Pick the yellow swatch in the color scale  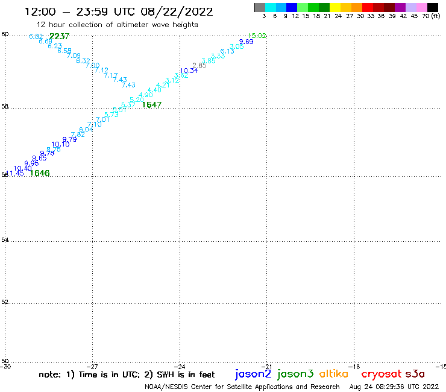(x=335, y=7)
